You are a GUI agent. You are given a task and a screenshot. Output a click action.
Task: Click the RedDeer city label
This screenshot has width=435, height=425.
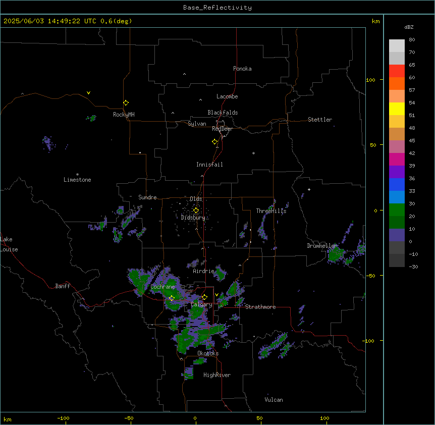pos(222,129)
